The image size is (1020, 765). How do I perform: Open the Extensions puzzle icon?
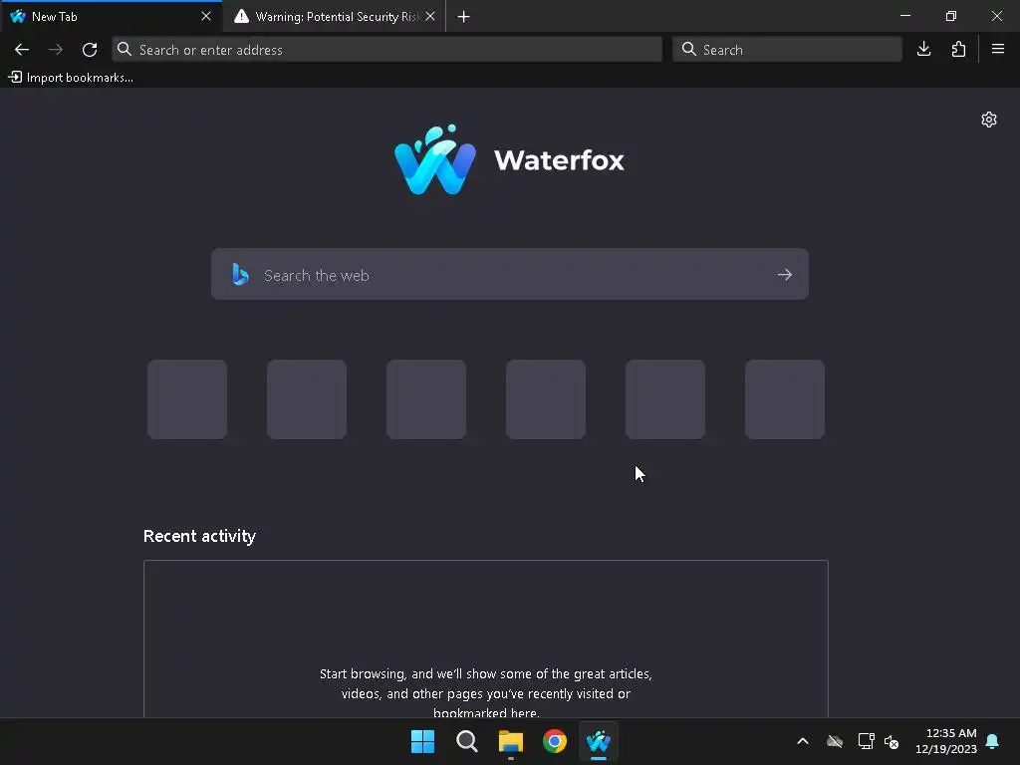(958, 50)
